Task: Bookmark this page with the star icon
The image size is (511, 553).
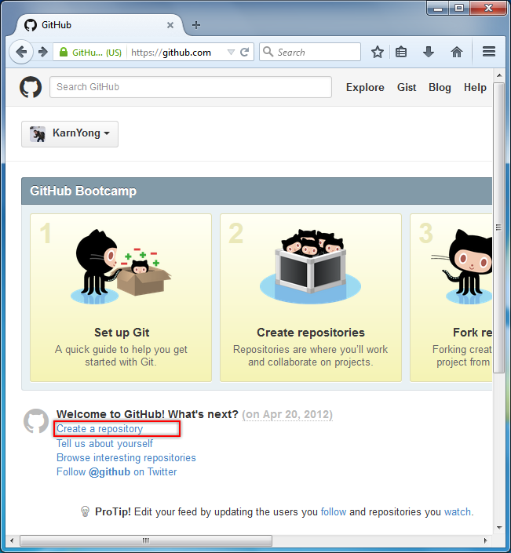Action: tap(378, 53)
